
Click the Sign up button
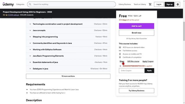tap(169, 4)
